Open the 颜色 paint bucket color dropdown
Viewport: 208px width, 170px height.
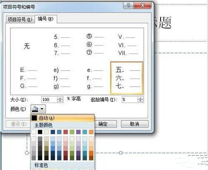(x=38, y=109)
